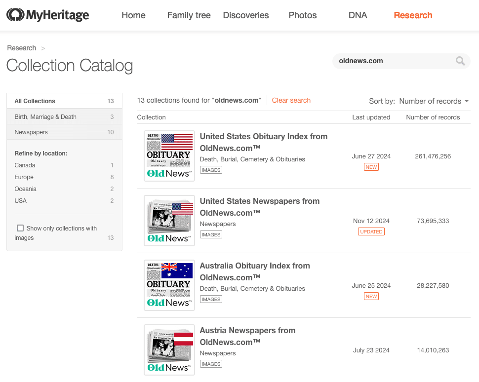Open United States Newspapers collection title
The height and width of the screenshot is (382, 479).
(x=260, y=207)
